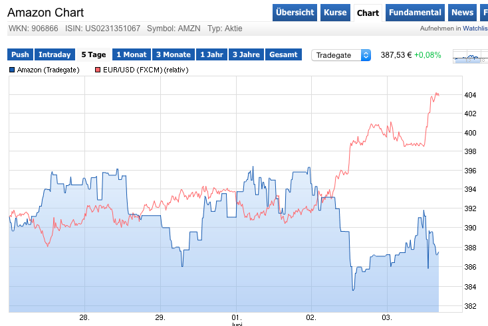Screen dimensions: 488x326
Task: Click the mini chart thumbnail preview
Action: 470,57
